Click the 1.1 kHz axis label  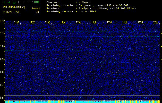click(2, 33)
